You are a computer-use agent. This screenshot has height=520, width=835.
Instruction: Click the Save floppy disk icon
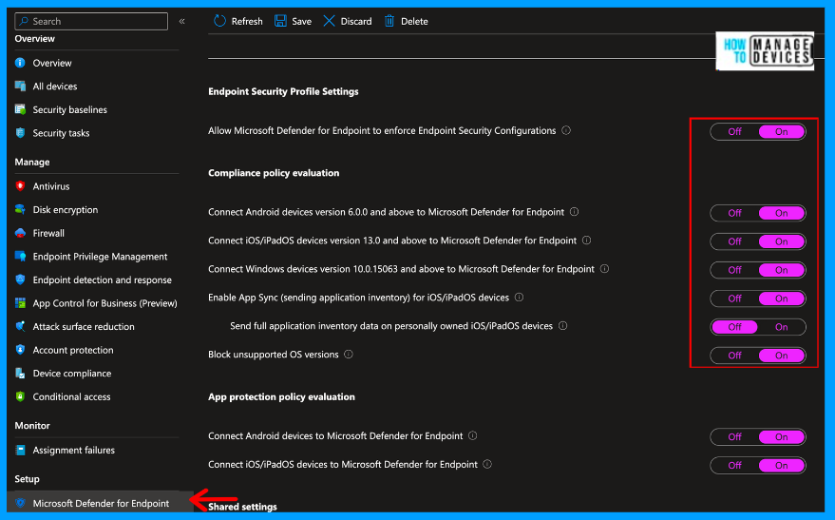280,21
